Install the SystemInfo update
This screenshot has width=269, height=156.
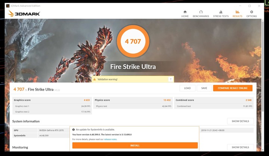(135, 146)
